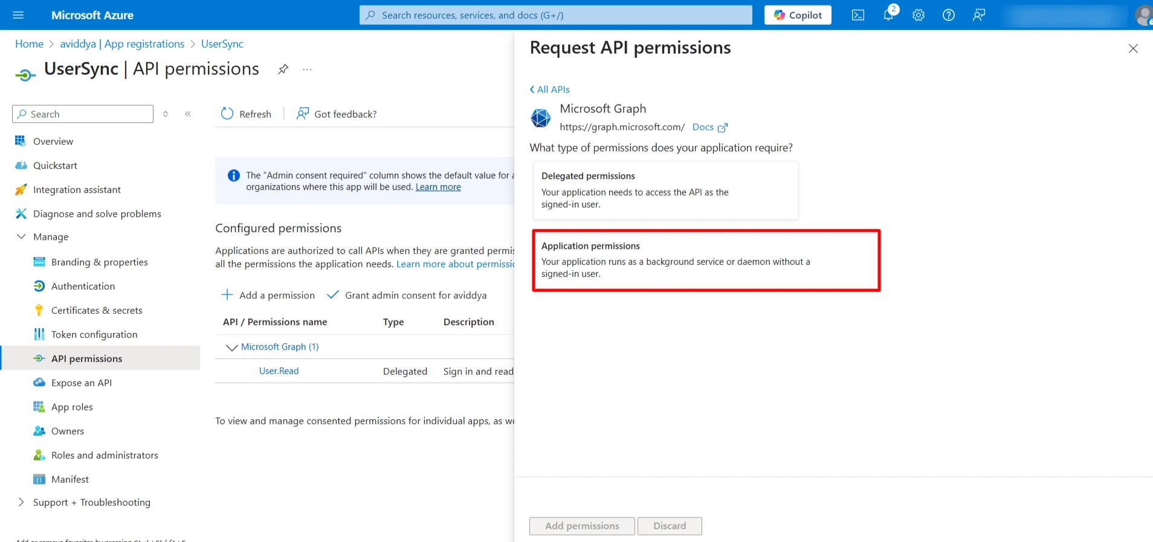
Task: Open the feedback icon in top bar
Action: coord(979,15)
